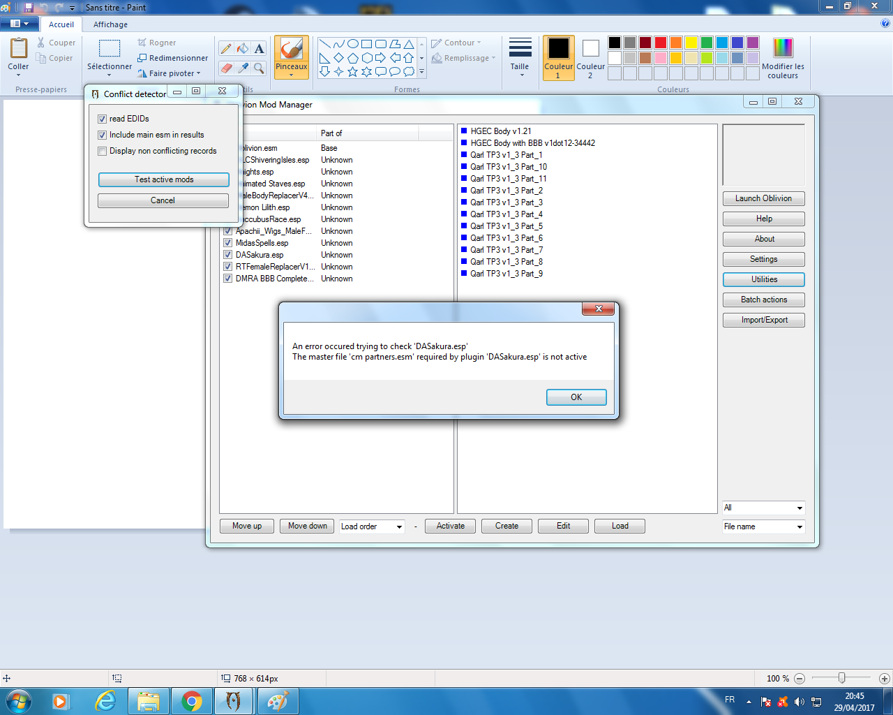This screenshot has height=715, width=893.
Task: Enable Display non conflicting records
Action: 103,151
